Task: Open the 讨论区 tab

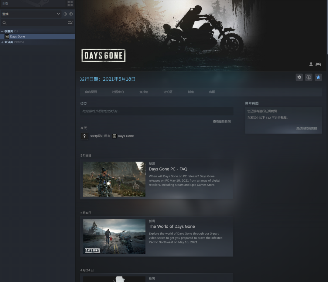Action: (168, 92)
